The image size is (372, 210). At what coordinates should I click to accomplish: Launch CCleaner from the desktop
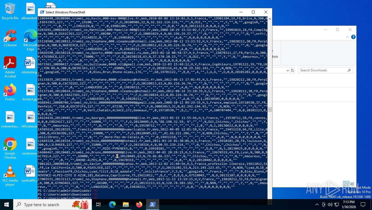10,38
